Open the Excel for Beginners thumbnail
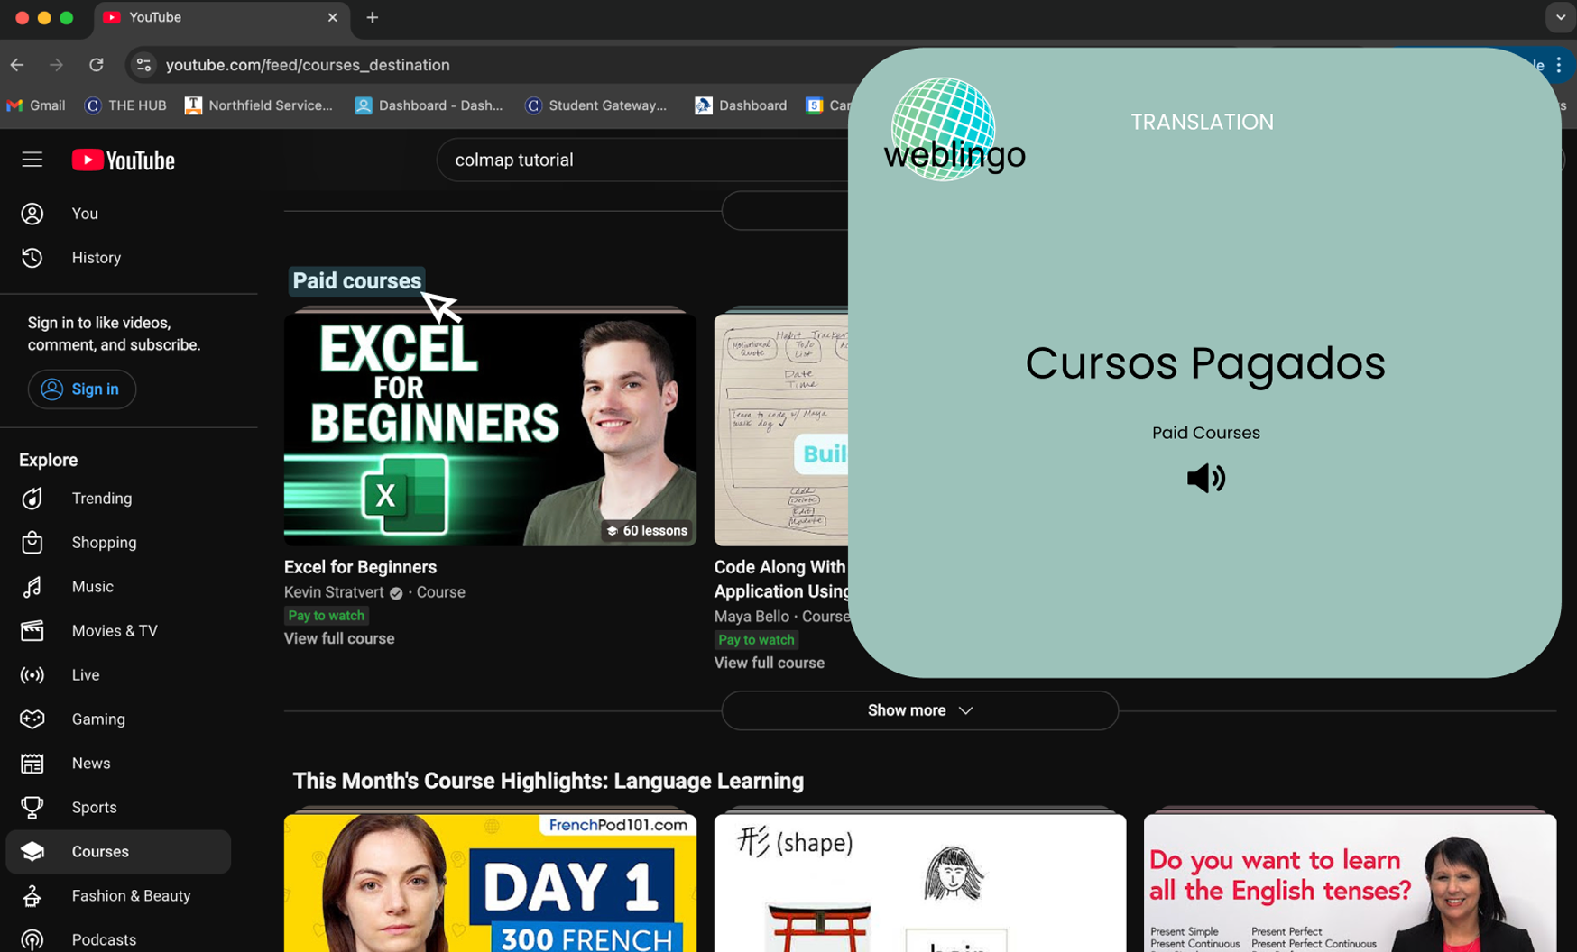Screen dimensions: 1577x952 click(x=489, y=428)
